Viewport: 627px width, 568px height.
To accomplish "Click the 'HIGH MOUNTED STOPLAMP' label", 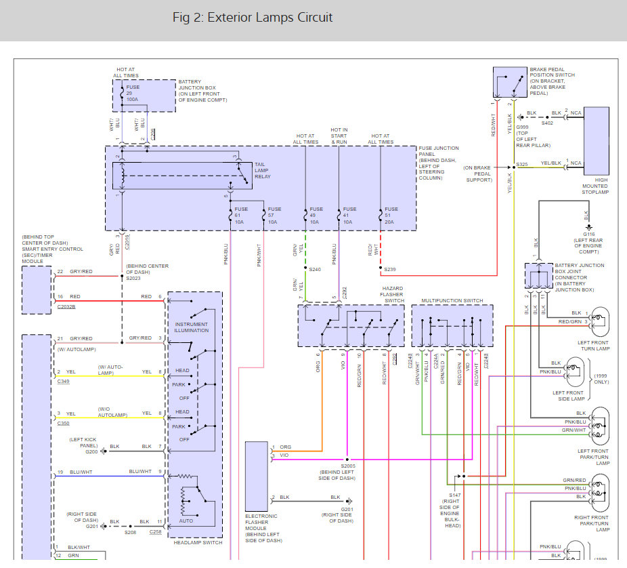I will [x=595, y=186].
